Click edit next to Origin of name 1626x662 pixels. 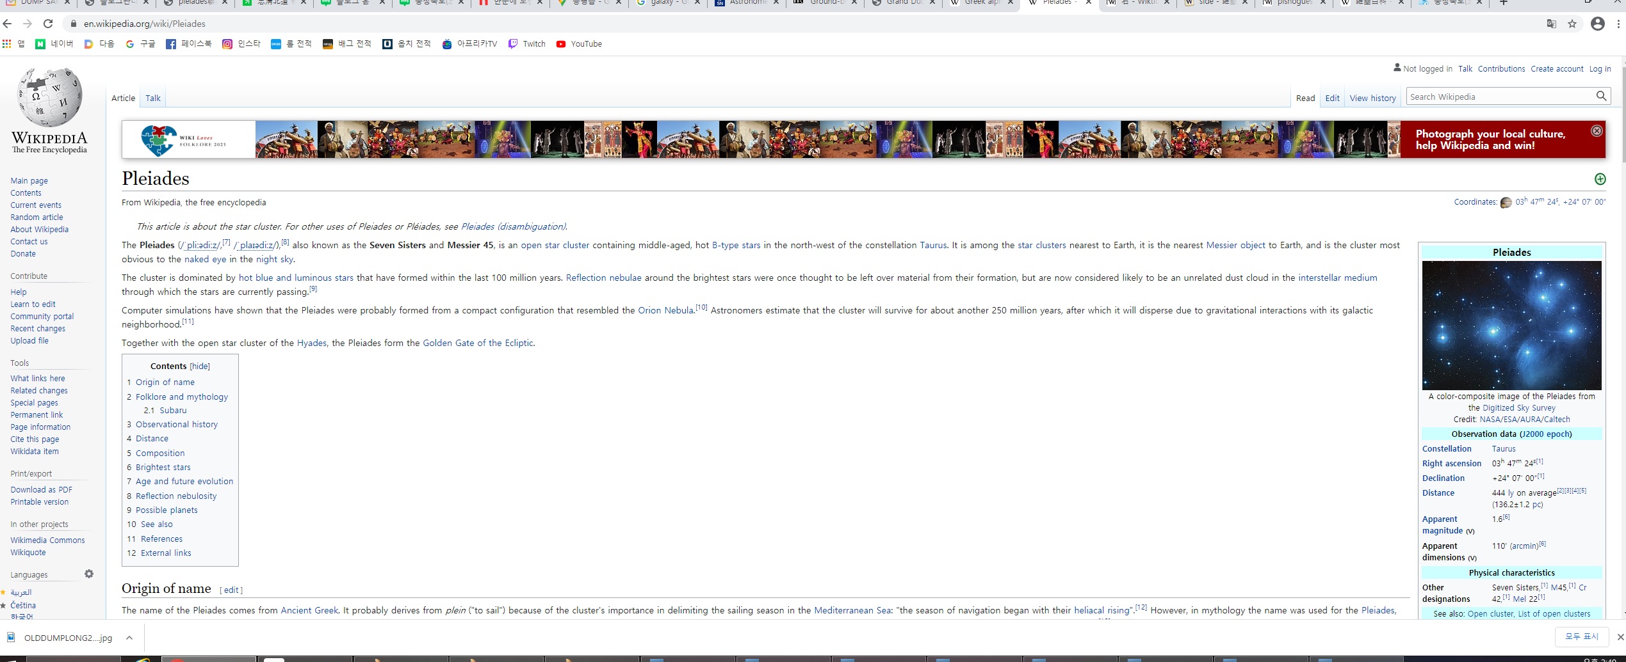click(231, 590)
